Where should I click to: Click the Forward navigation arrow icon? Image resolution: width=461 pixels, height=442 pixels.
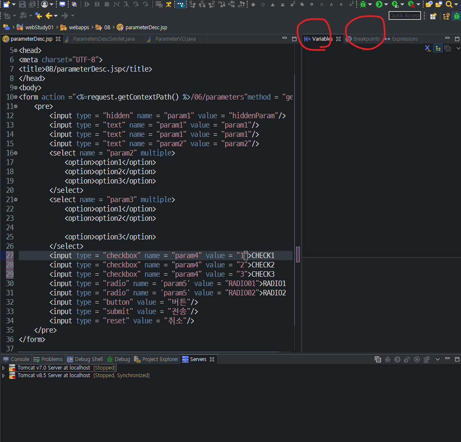65,16
